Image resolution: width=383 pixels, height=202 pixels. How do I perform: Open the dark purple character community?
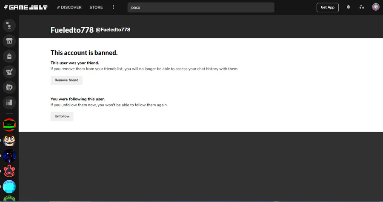(9, 156)
